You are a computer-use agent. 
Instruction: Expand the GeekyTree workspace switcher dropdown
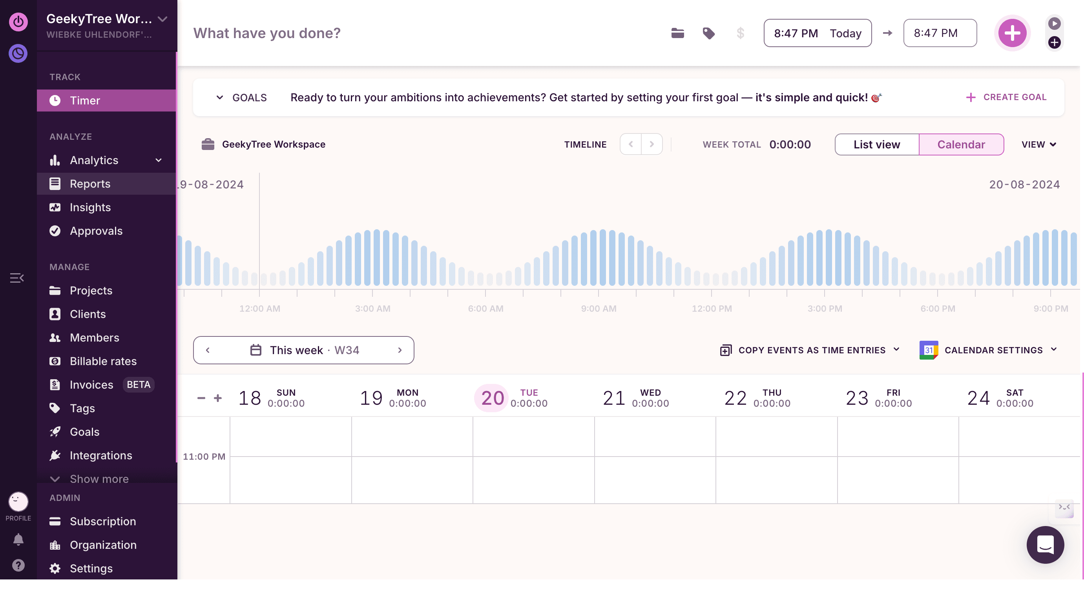click(x=163, y=18)
